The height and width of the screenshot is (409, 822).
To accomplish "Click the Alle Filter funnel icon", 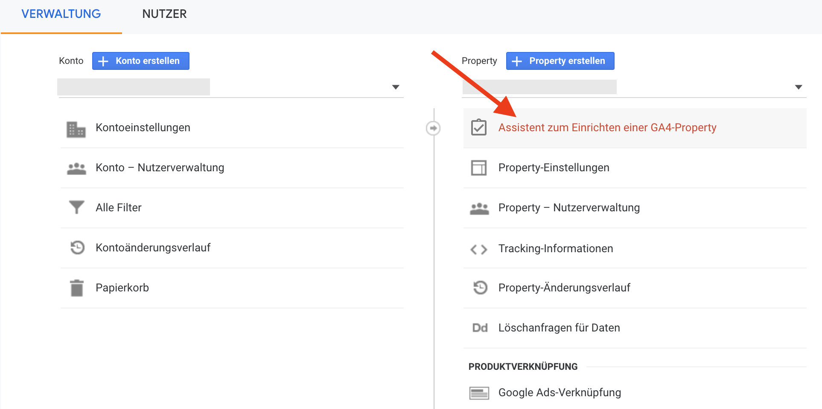I will [x=77, y=207].
